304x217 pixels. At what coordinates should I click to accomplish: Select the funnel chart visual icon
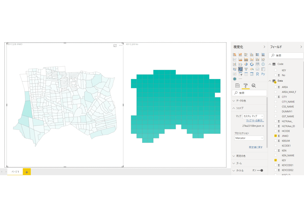(x=246, y=69)
